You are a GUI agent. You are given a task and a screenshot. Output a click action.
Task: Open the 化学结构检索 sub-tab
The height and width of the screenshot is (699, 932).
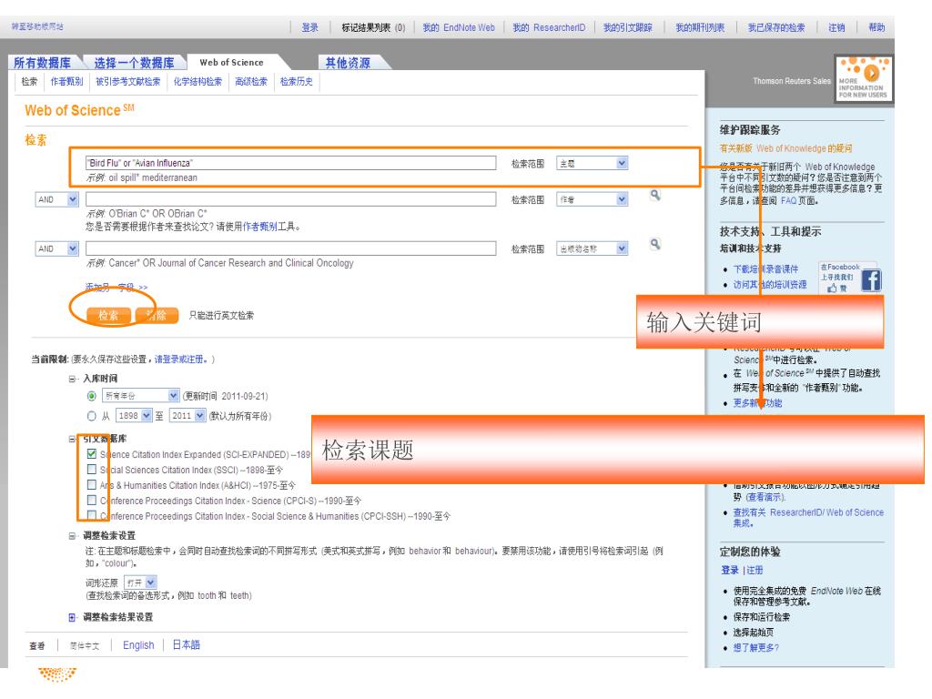(x=198, y=81)
